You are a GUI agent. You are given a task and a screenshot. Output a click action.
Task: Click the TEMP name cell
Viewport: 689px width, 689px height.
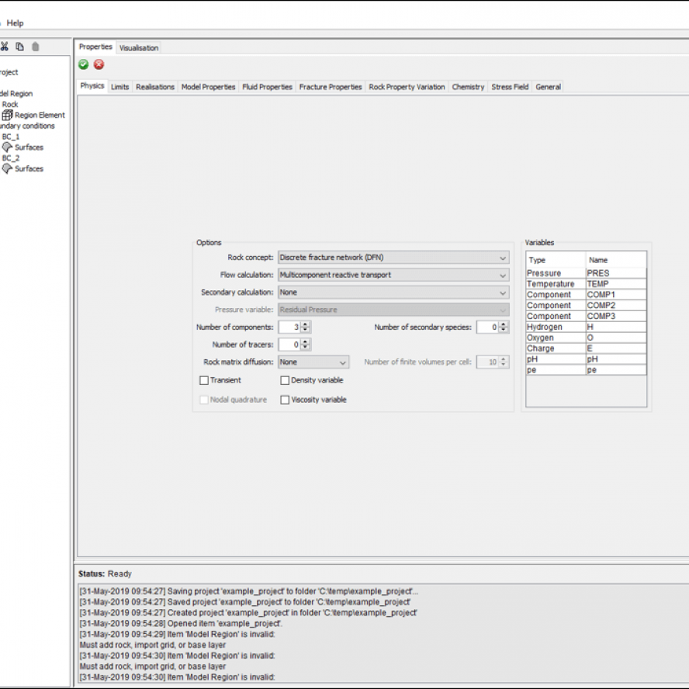pos(616,284)
